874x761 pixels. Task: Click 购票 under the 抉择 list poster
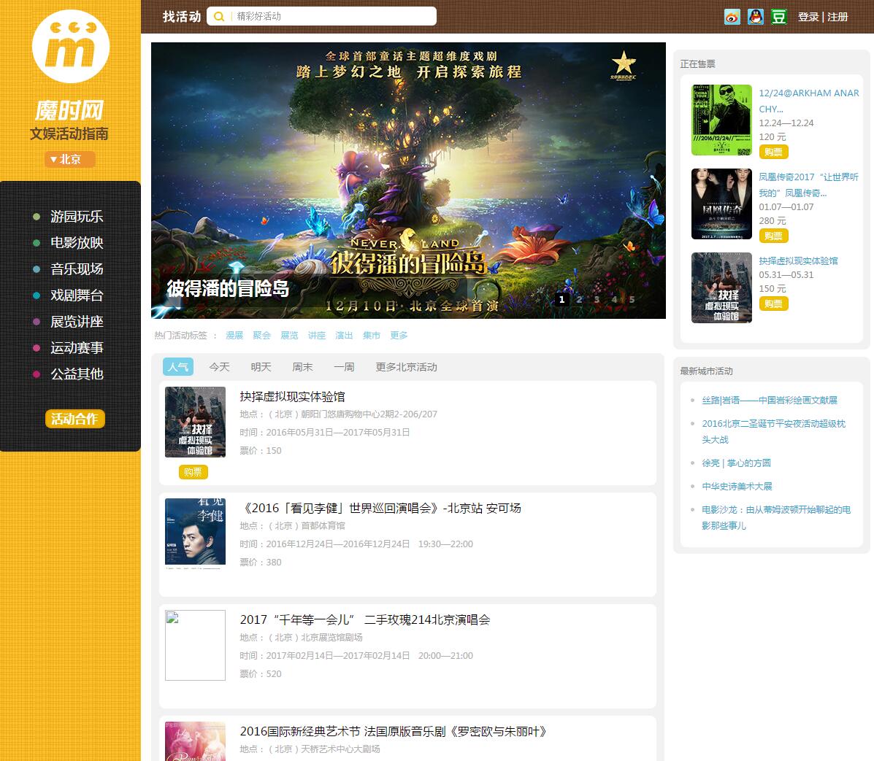tap(193, 472)
